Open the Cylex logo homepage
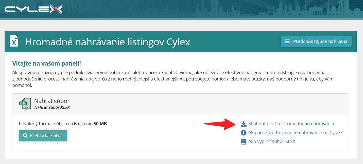 pyautogui.click(x=33, y=9)
